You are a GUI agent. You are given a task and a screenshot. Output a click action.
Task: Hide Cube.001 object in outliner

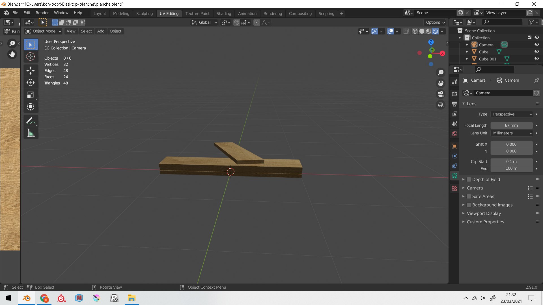pos(537,59)
